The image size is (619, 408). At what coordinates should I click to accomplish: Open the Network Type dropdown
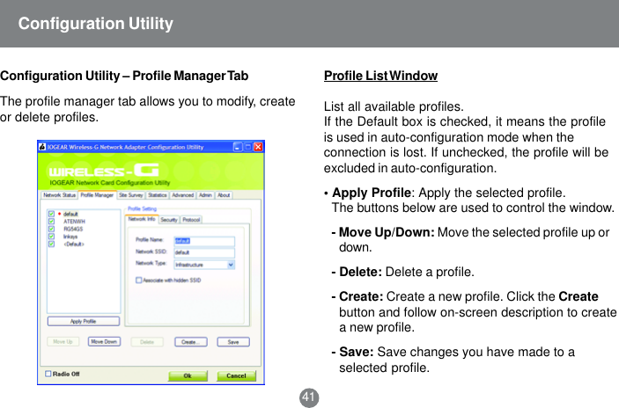231,265
